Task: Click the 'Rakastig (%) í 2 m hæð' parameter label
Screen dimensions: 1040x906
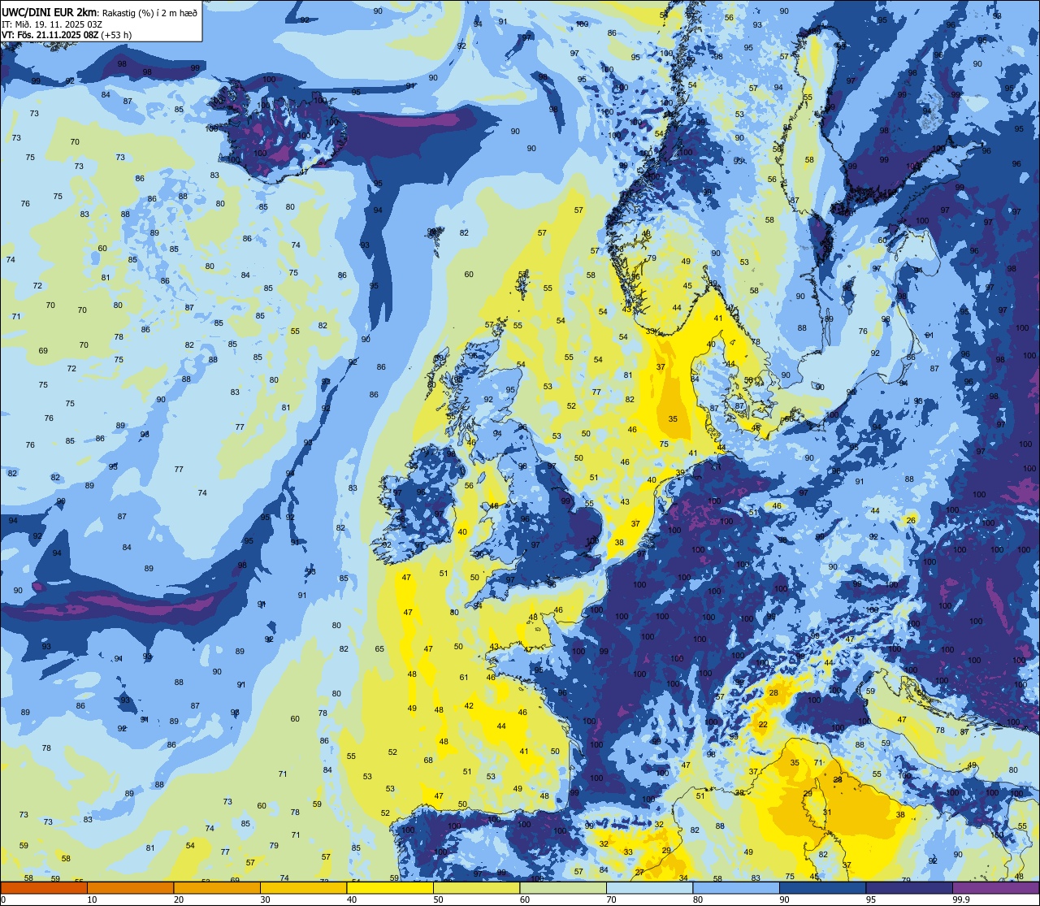Action: point(149,12)
